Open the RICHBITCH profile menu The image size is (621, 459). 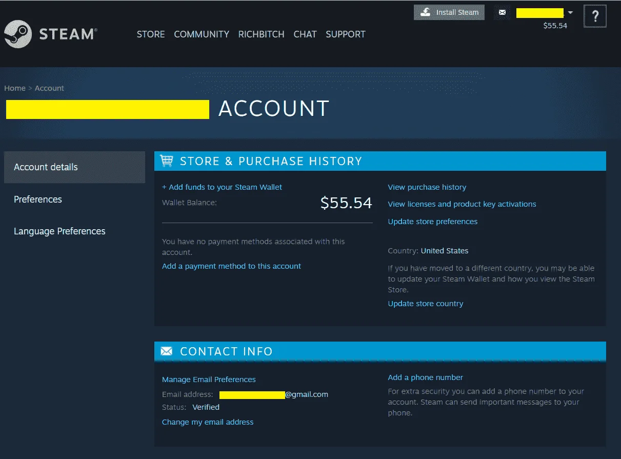coord(261,34)
